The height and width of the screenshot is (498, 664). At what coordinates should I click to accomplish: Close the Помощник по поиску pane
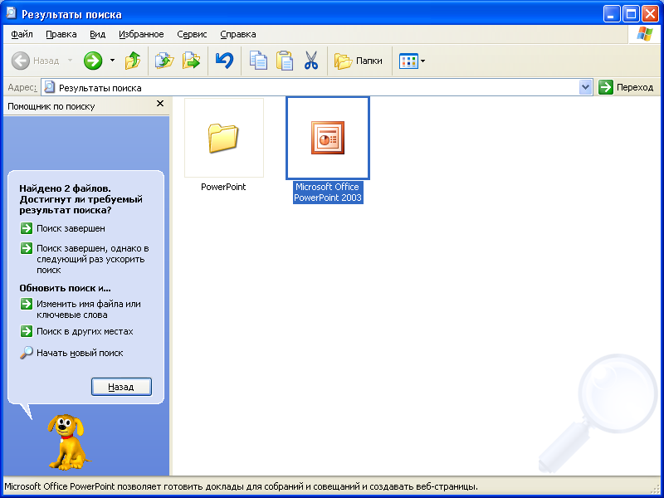160,104
